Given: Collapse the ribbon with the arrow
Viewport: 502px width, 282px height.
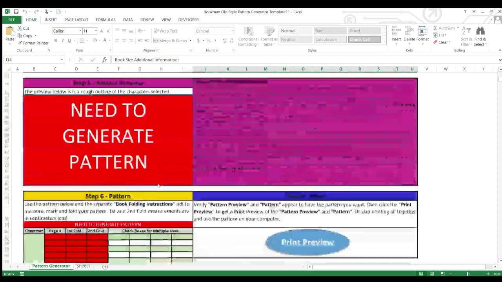Looking at the screenshot, I should coord(500,50).
